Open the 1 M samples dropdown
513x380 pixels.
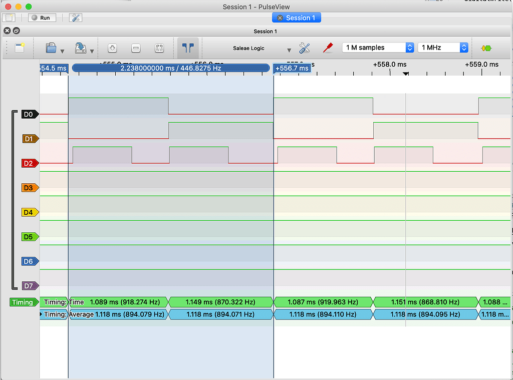pyautogui.click(x=378, y=48)
